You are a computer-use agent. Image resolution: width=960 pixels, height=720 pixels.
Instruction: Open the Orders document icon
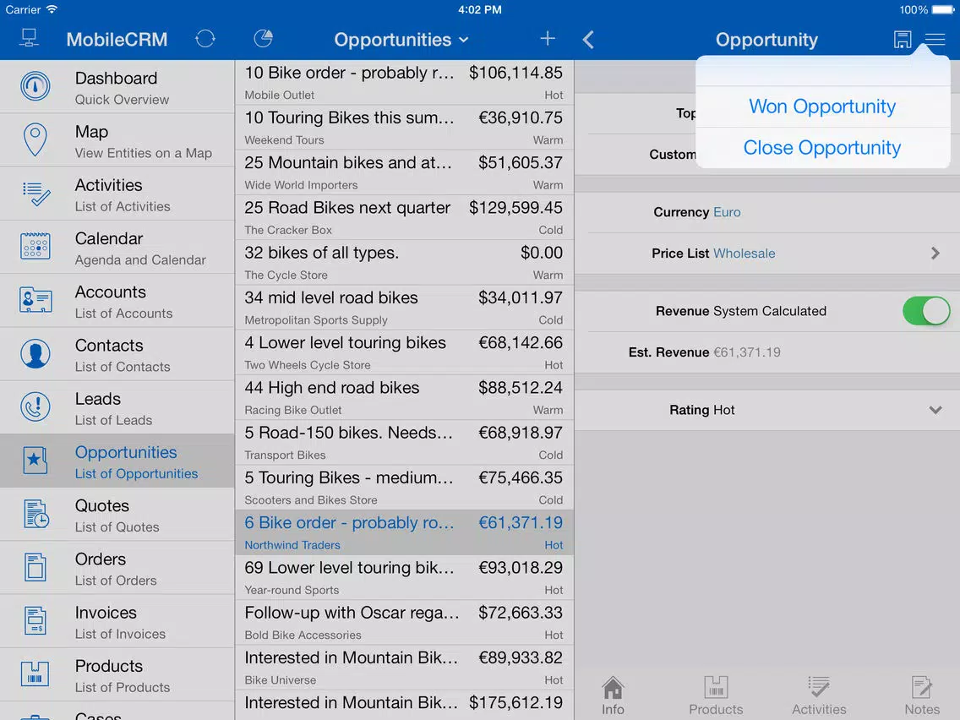[35, 567]
